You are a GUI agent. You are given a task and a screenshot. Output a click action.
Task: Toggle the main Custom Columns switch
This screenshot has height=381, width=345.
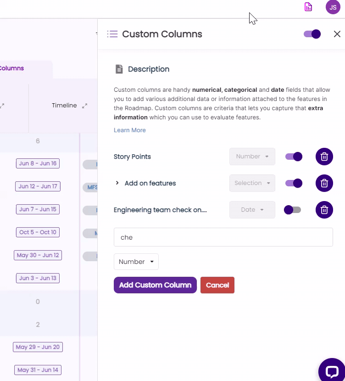[x=312, y=34]
